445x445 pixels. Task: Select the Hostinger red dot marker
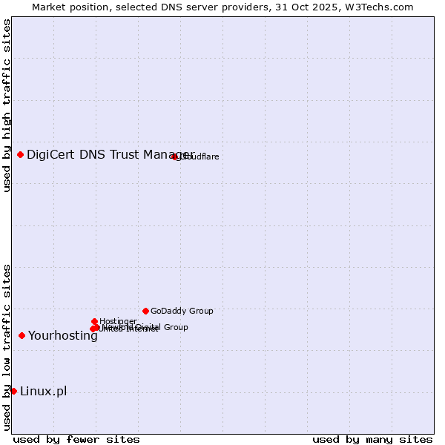[95, 321]
